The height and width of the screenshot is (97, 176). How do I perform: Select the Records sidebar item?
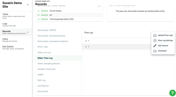(16, 32)
